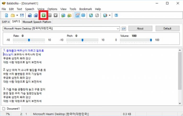Click the Rate slider handle
The image size is (183, 116).
29,40
